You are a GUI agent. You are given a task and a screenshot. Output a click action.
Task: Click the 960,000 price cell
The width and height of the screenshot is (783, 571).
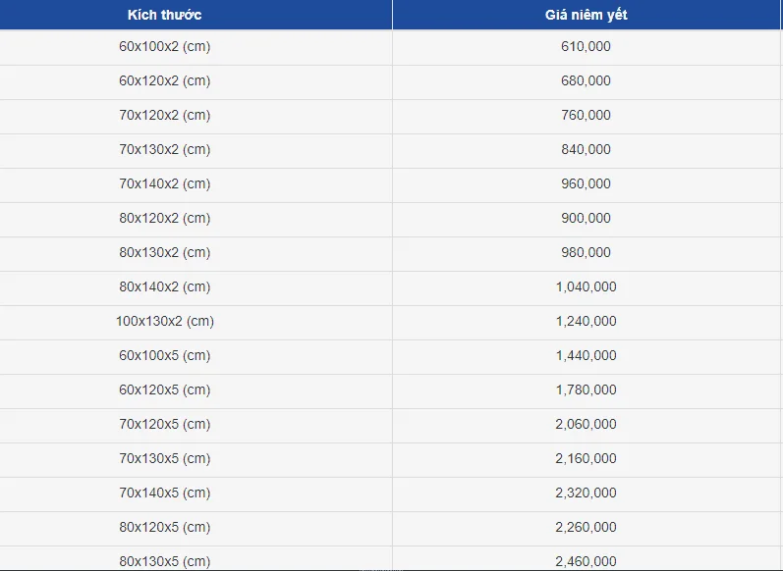click(x=587, y=183)
